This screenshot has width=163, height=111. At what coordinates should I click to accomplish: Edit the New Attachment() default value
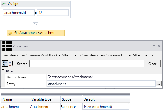[106, 106]
